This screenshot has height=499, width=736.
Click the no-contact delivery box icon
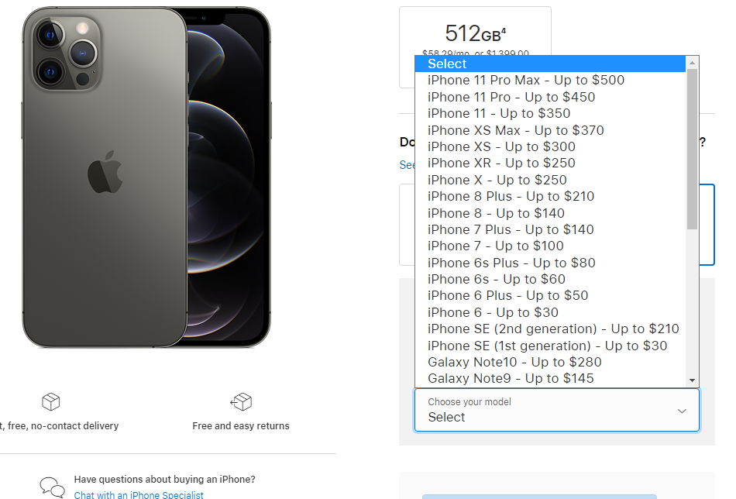(50, 401)
